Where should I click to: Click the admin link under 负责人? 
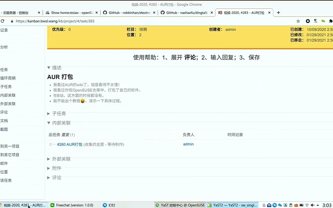(188, 144)
